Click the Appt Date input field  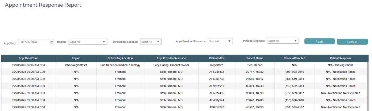pyautogui.click(x=34, y=42)
